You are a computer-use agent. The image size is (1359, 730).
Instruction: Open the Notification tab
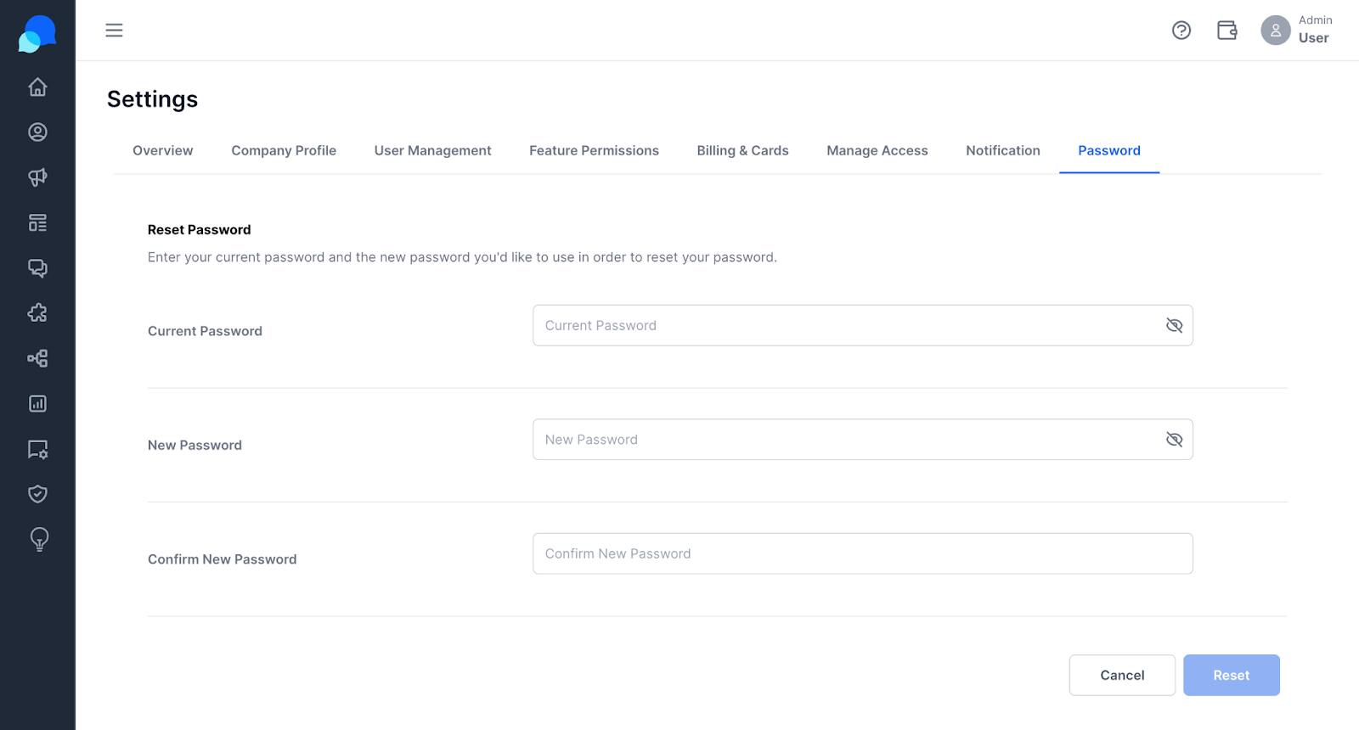(x=1003, y=150)
